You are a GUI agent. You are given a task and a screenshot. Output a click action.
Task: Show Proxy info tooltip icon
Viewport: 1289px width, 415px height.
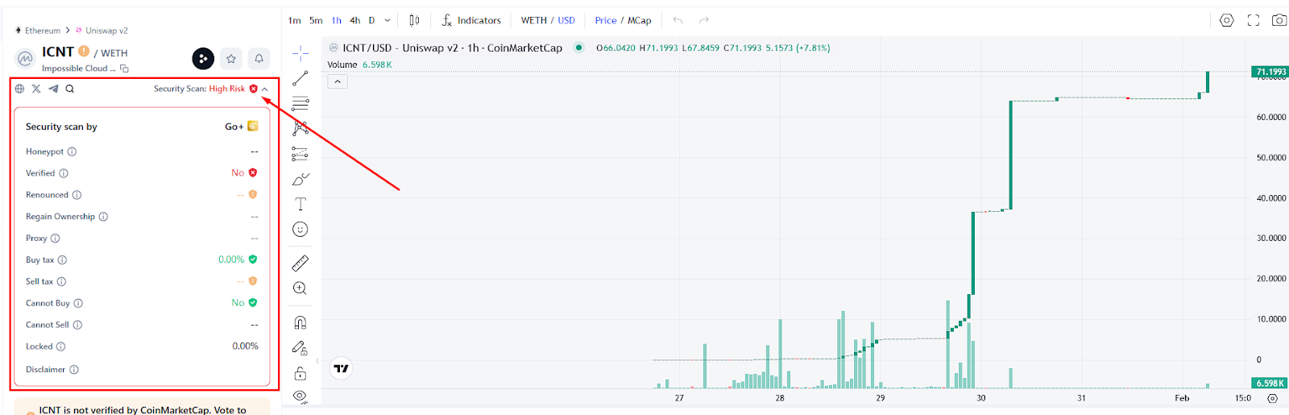tap(55, 239)
